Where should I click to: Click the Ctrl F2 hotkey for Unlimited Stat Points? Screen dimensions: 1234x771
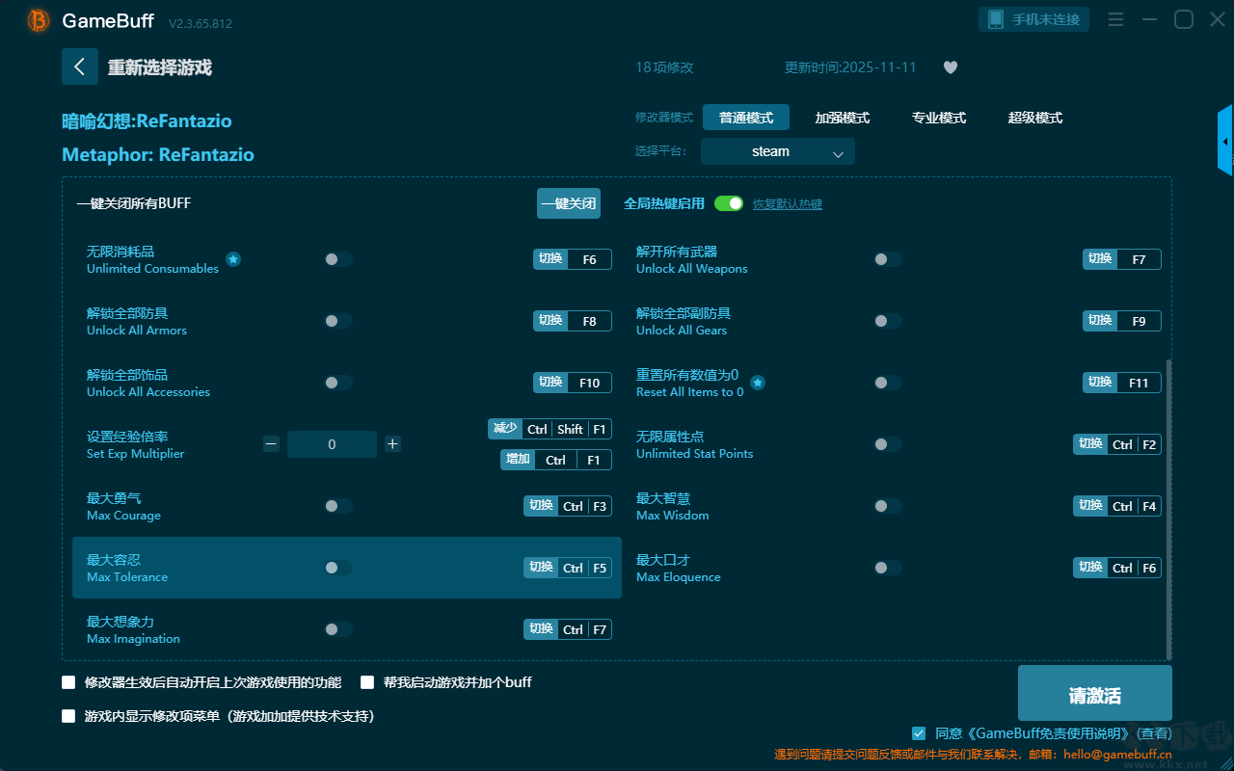pyautogui.click(x=1117, y=444)
